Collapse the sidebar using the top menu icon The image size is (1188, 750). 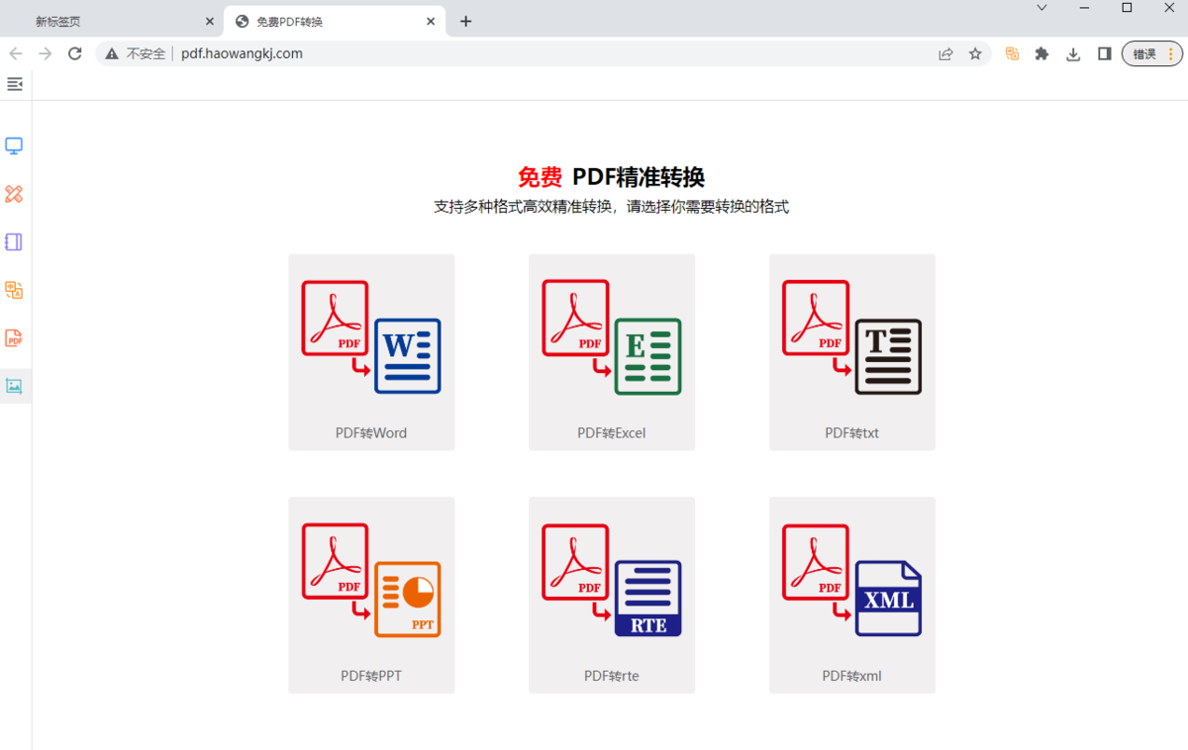tap(14, 84)
